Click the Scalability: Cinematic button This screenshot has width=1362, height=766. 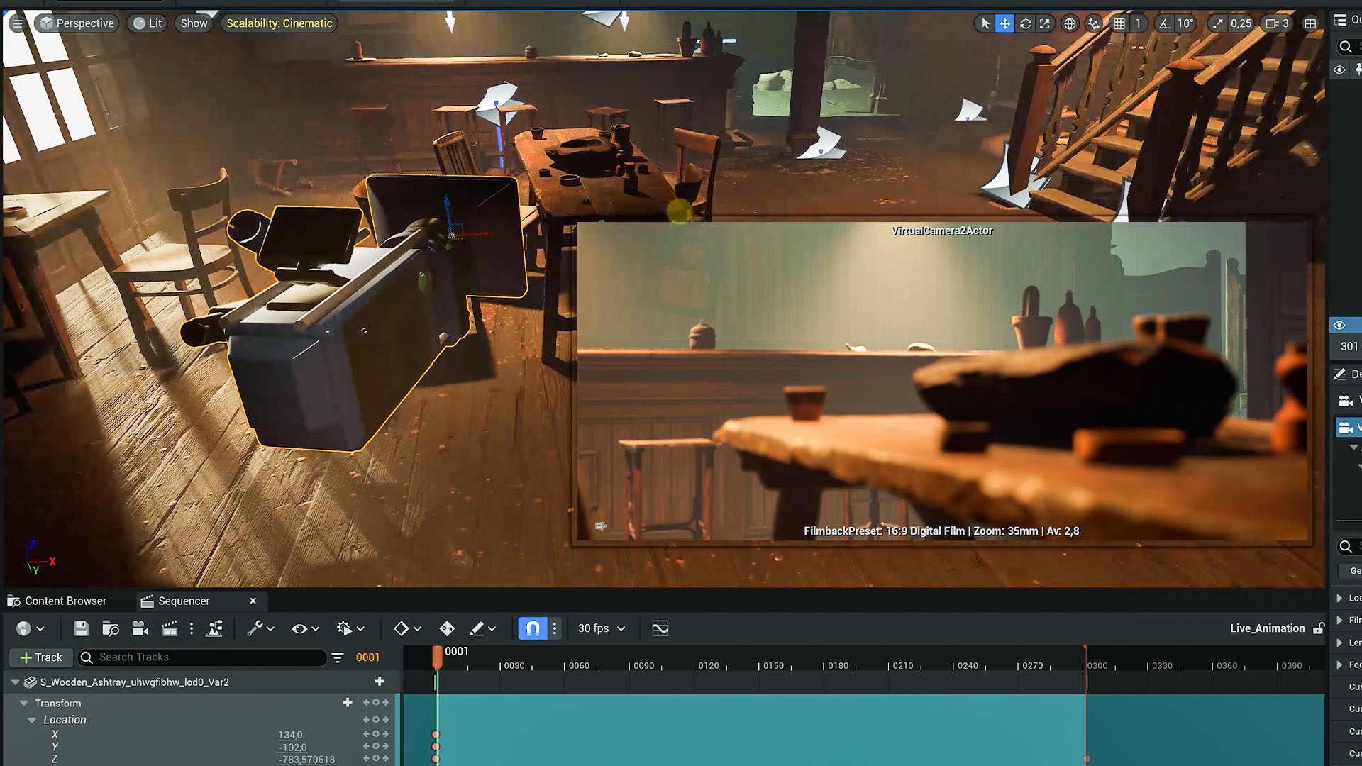[279, 23]
